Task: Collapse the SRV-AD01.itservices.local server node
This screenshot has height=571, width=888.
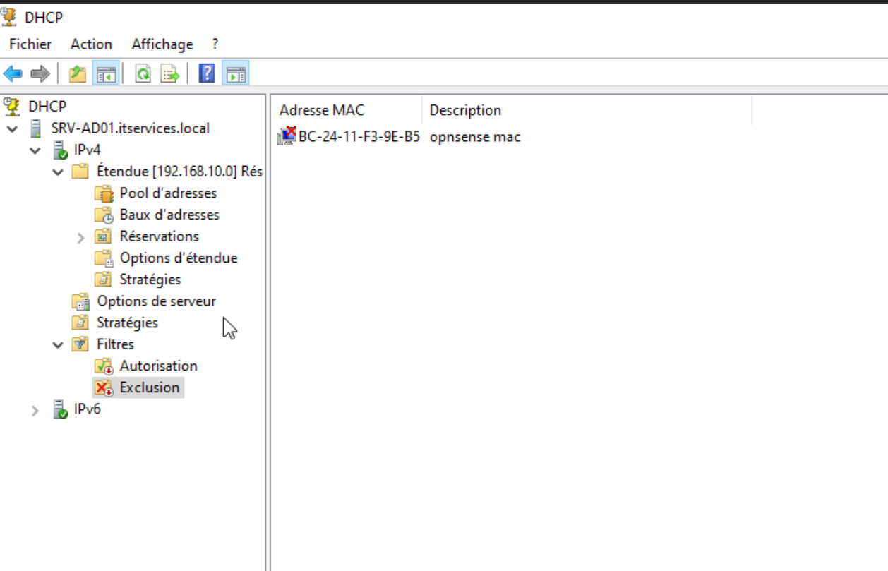Action: click(x=12, y=129)
